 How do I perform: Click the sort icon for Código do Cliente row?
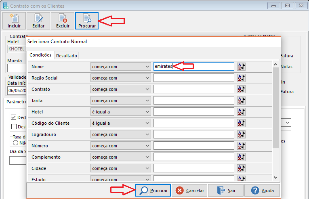[x=241, y=123]
